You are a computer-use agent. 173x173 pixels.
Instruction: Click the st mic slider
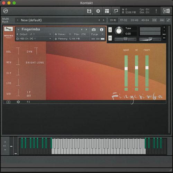tap(136, 71)
